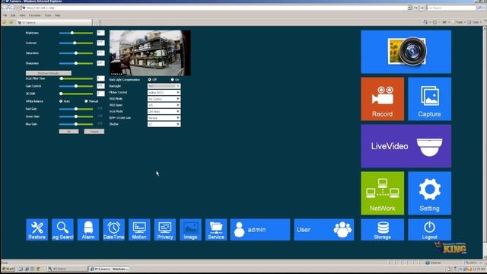The width and height of the screenshot is (487, 274).
Task: Set White Balance to Manual
Action: click(x=86, y=101)
